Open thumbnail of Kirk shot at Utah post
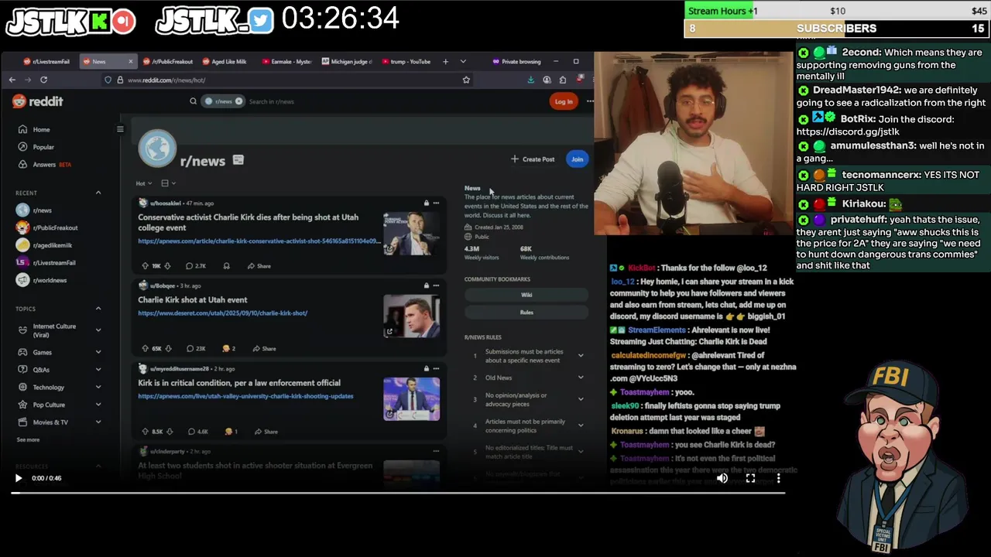Image resolution: width=991 pixels, height=557 pixels. [x=411, y=316]
